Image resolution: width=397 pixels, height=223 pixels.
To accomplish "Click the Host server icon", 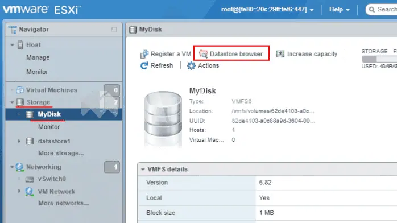I will pos(20,45).
